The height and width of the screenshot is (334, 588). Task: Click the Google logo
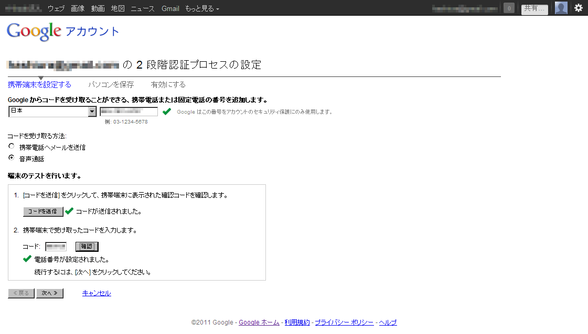[x=34, y=31]
